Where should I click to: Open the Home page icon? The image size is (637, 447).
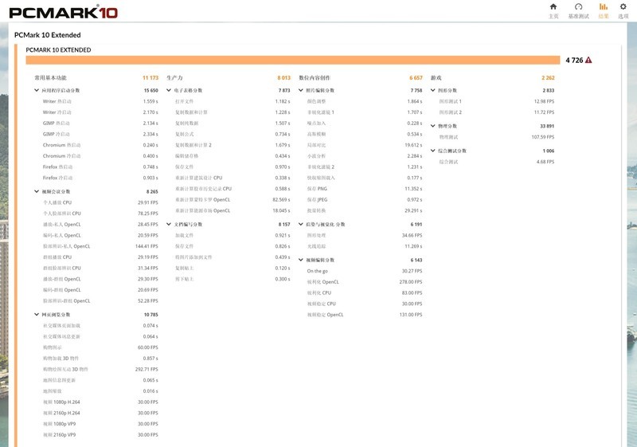[553, 7]
